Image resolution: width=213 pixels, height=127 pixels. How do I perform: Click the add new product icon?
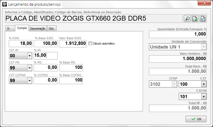tap(195, 19)
